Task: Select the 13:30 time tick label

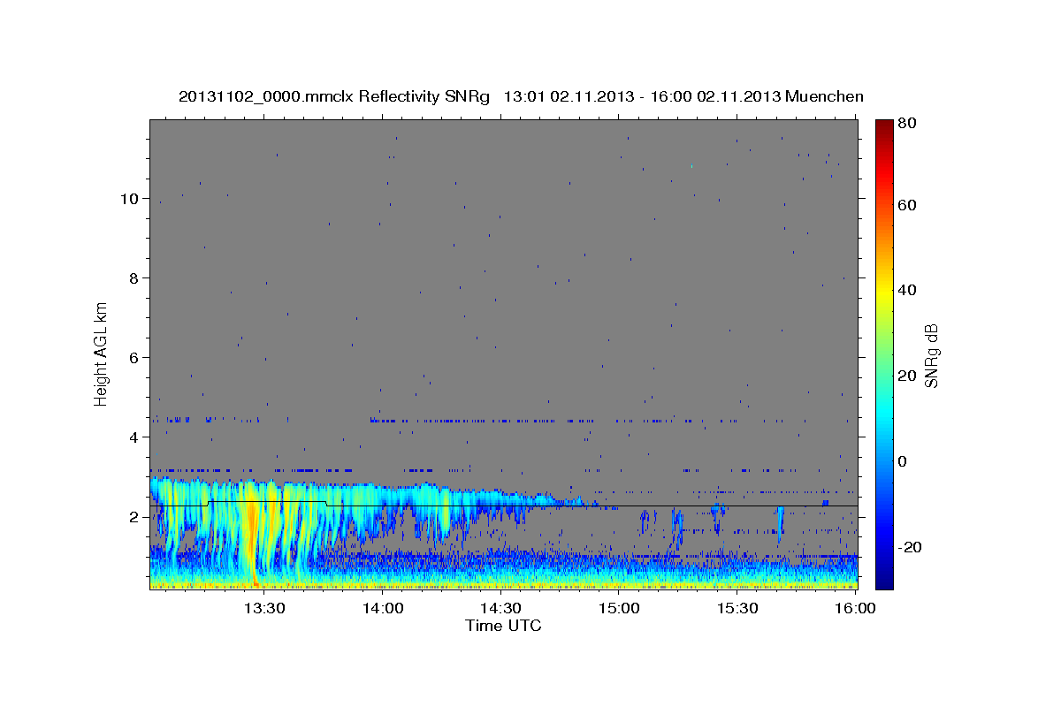Action: (264, 608)
